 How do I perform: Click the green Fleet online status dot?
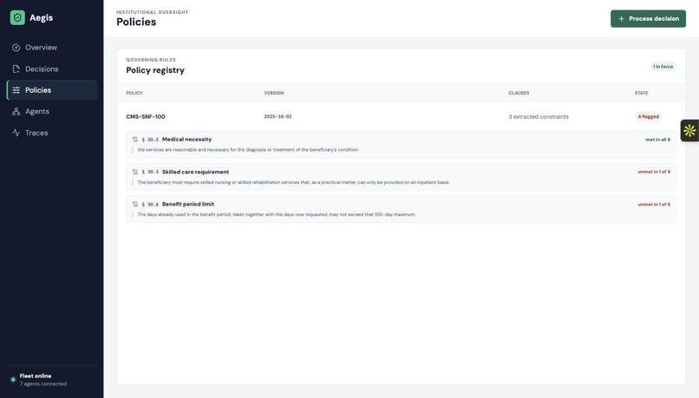pos(13,380)
